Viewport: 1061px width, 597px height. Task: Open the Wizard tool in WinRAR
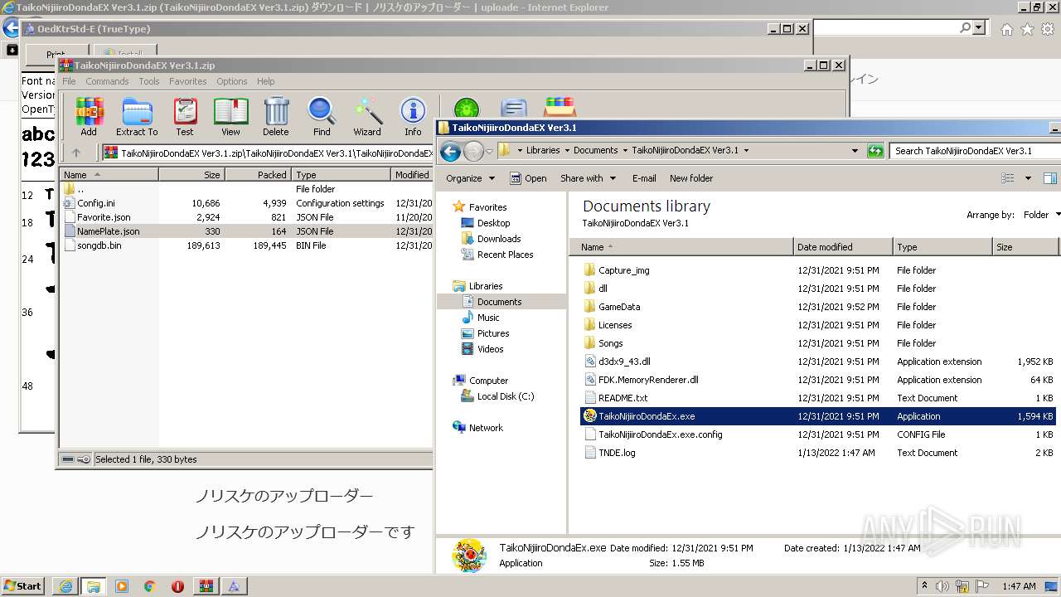click(367, 116)
